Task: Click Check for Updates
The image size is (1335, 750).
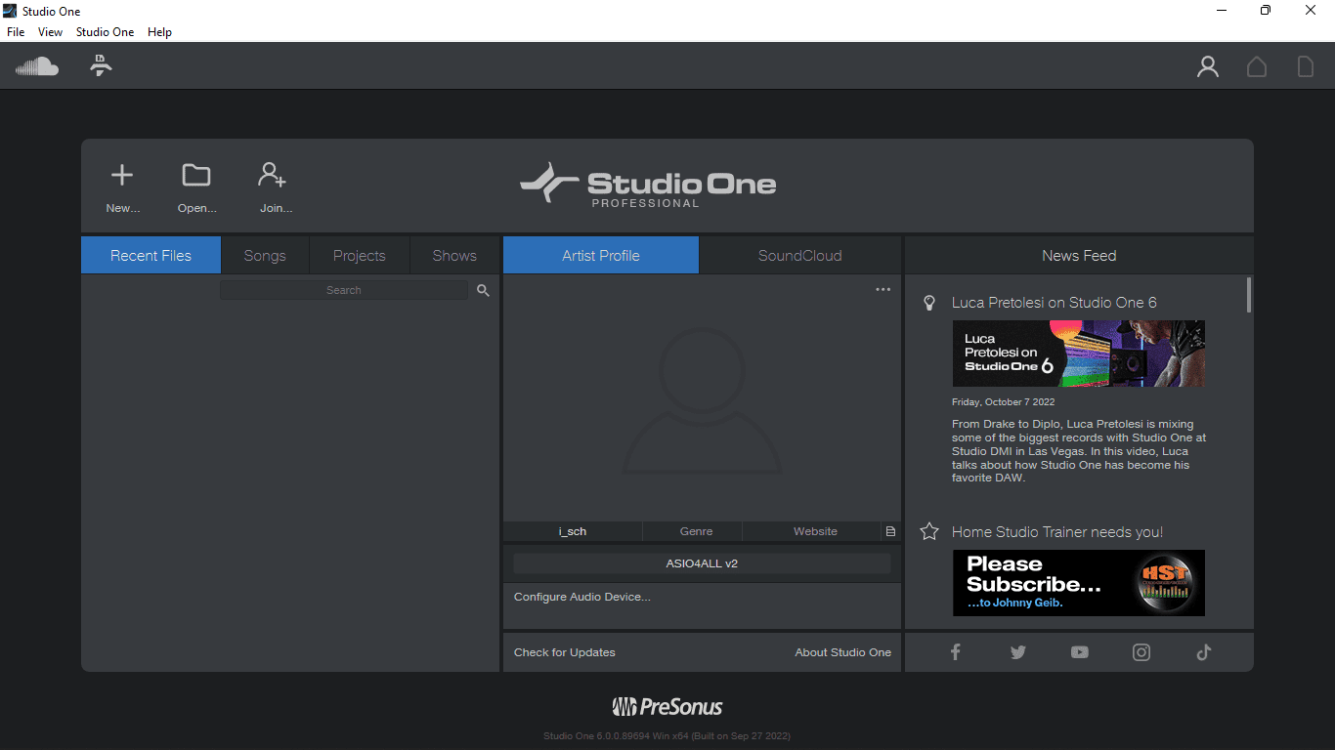Action: [x=565, y=652]
